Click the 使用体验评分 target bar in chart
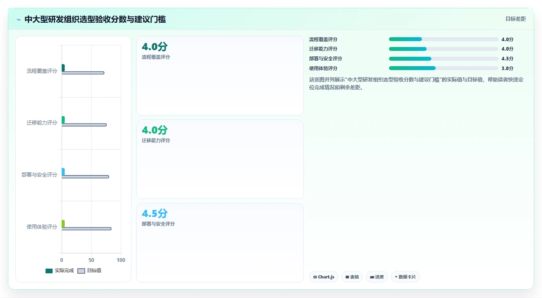 click(x=86, y=229)
